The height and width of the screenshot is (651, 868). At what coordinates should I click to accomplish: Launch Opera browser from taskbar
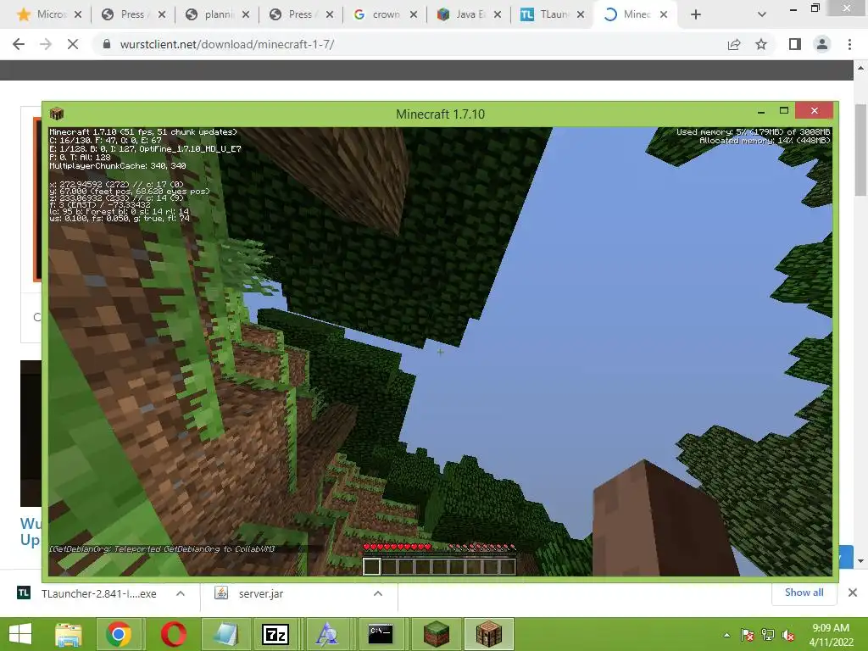[174, 634]
